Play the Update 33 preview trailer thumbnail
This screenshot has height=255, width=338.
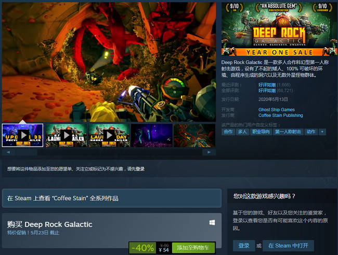tap(23, 135)
